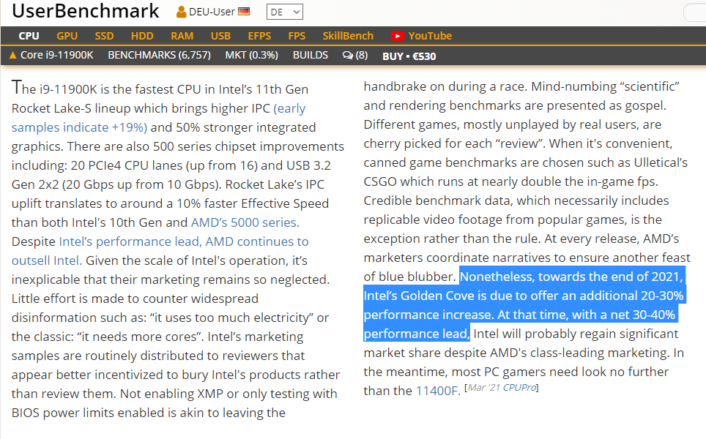706x439 pixels.
Task: Open the DE country dropdown
Action: pyautogui.click(x=285, y=12)
